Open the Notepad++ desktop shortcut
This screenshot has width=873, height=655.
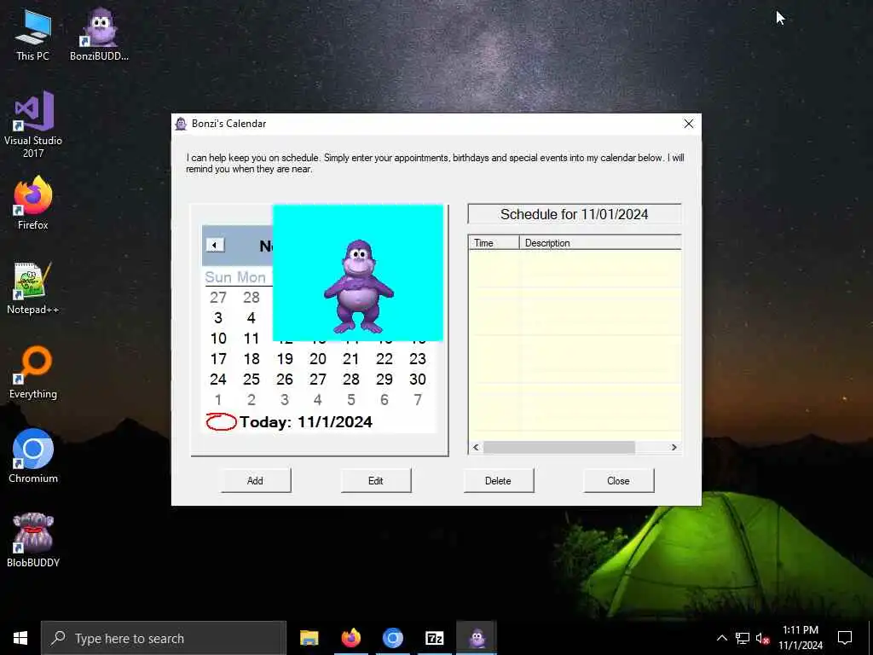point(33,288)
